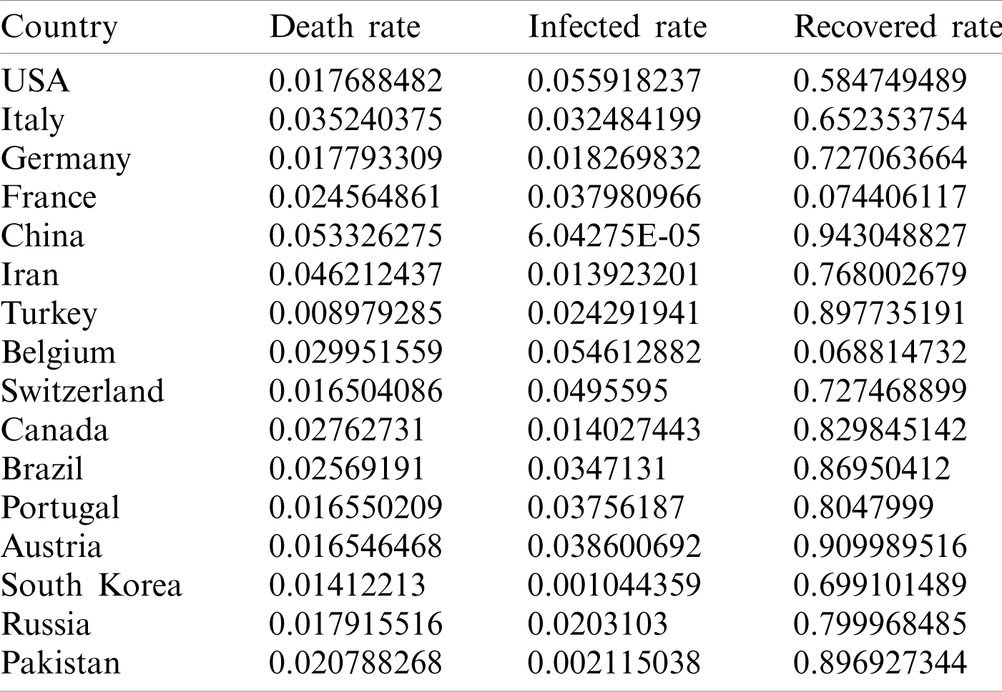The height and width of the screenshot is (692, 1002).
Task: Click Canada death rate 0.02762731
Action: (347, 430)
